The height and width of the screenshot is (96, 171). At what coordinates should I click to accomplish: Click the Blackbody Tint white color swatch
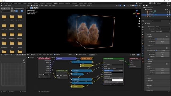tap(117, 80)
